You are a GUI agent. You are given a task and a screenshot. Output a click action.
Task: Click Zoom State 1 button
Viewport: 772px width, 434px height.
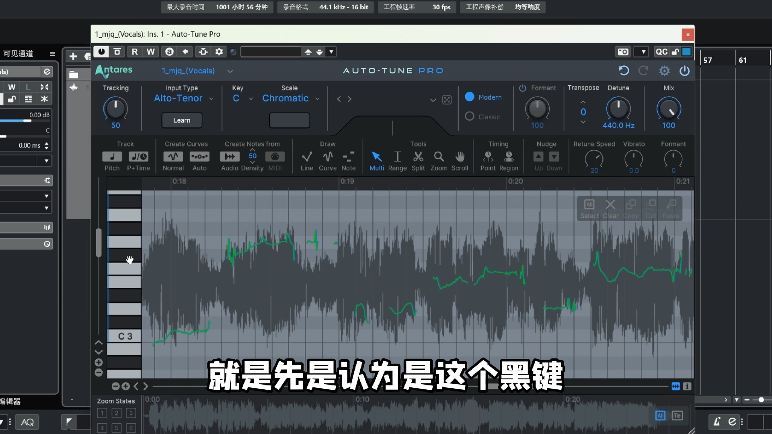pyautogui.click(x=102, y=413)
